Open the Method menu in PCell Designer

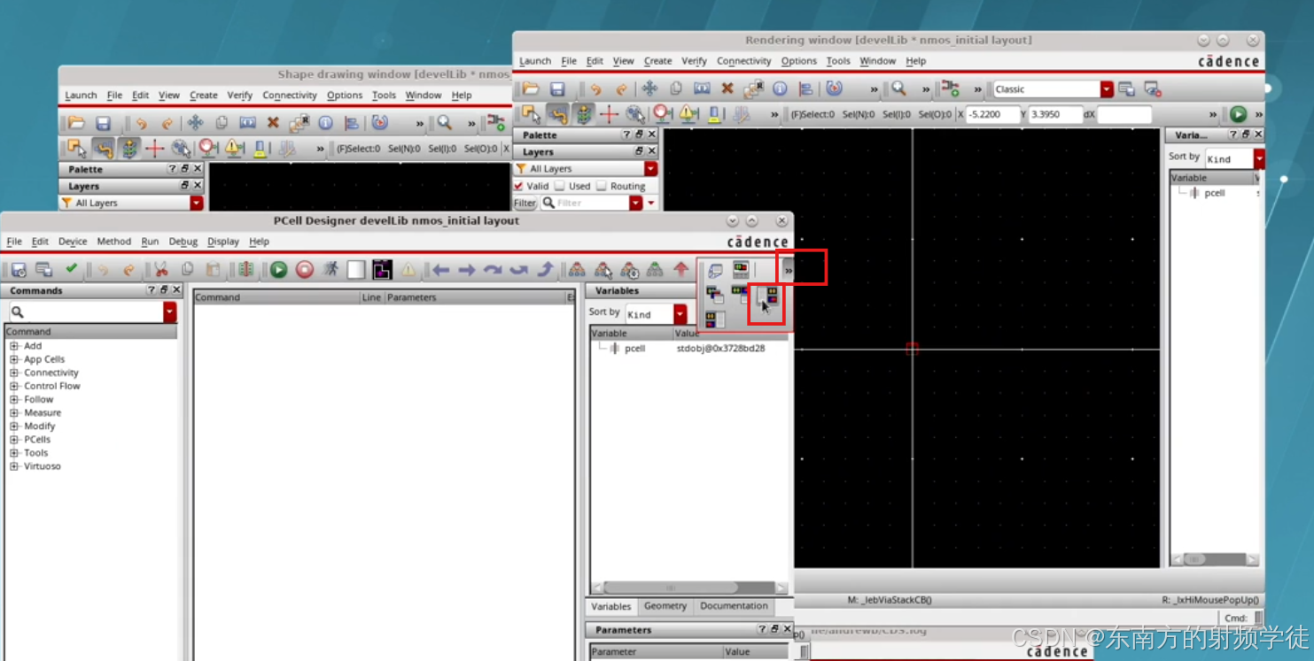point(113,241)
